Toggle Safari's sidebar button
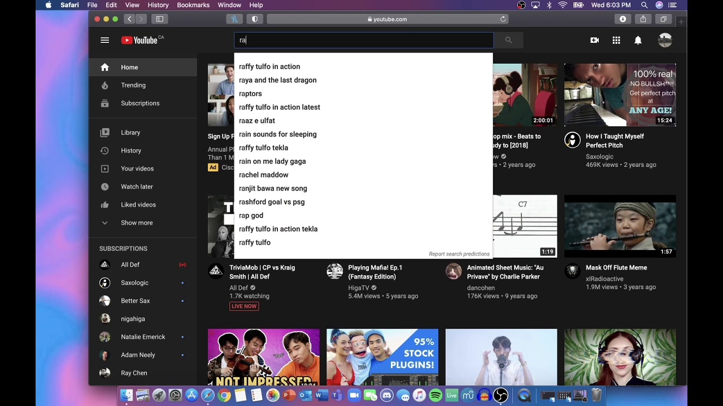 (160, 19)
